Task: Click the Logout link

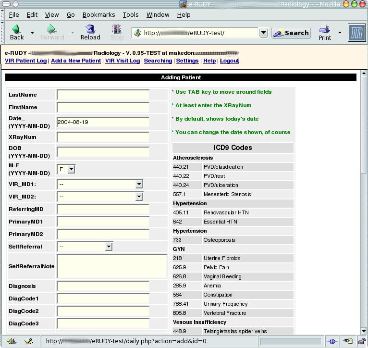Action: point(229,61)
